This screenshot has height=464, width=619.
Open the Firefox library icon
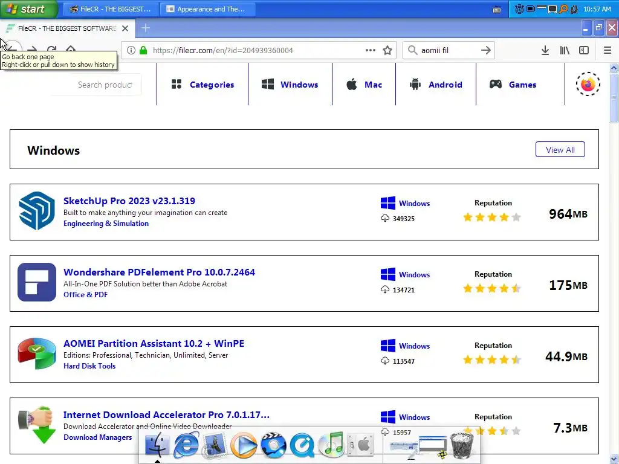565,50
